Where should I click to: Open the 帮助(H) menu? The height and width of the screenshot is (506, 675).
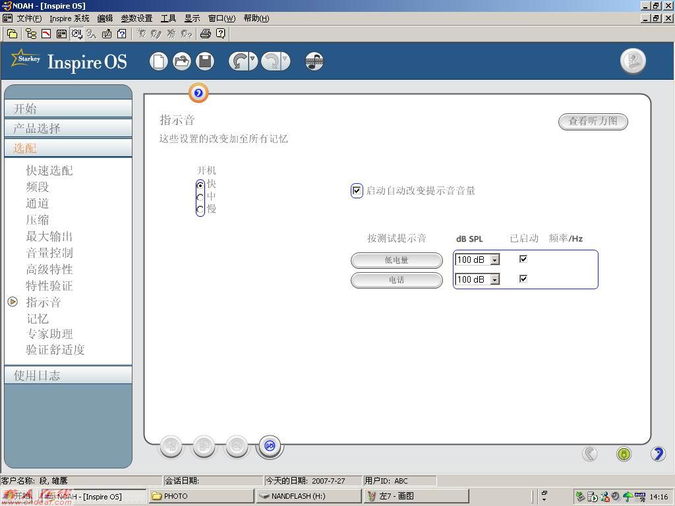pyautogui.click(x=256, y=18)
